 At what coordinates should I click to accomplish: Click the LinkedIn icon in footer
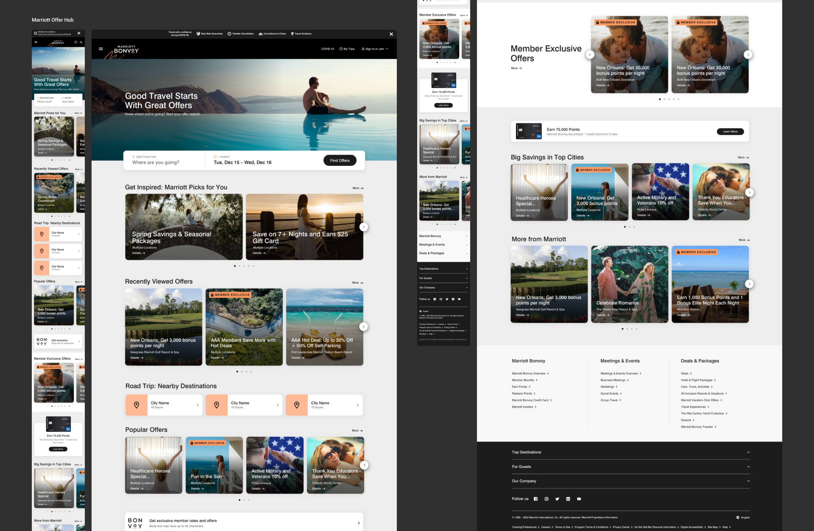point(568,499)
